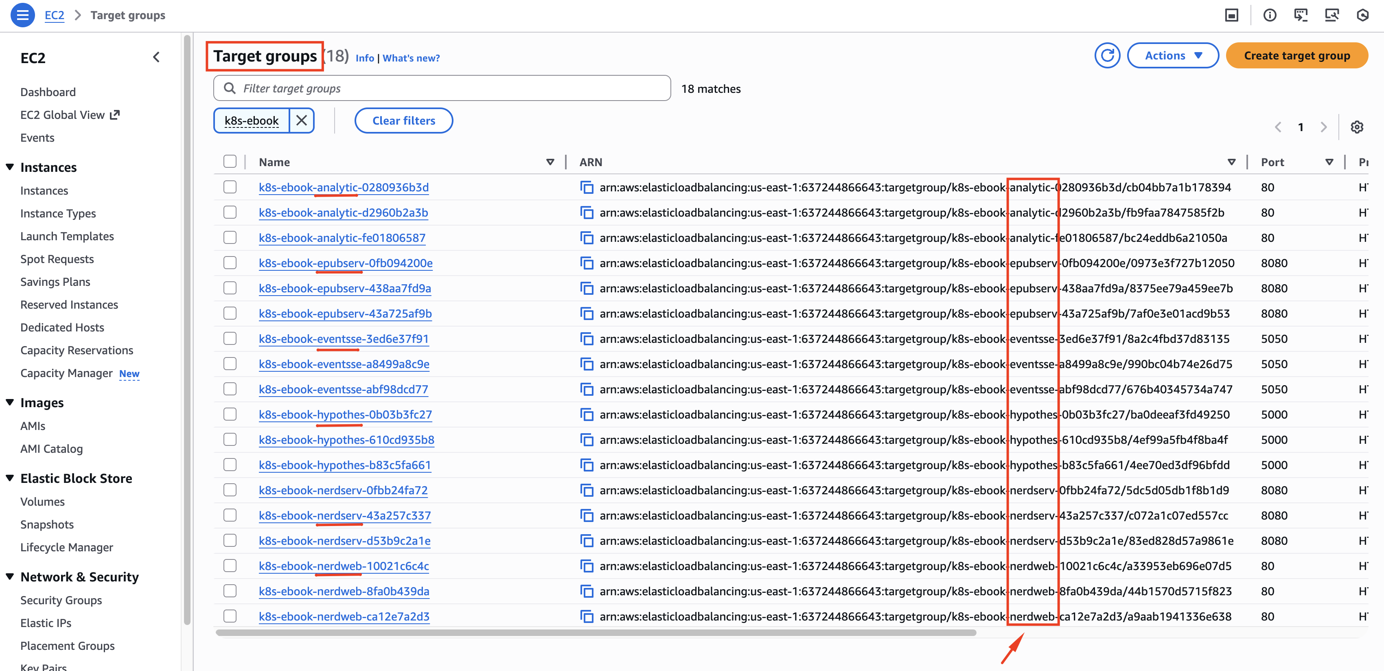
Task: Remove the k8s-ebook filter token
Action: pyautogui.click(x=301, y=121)
